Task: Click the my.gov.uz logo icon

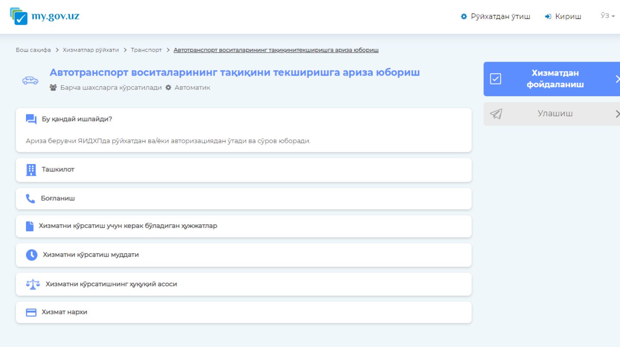Action: pos(19,16)
